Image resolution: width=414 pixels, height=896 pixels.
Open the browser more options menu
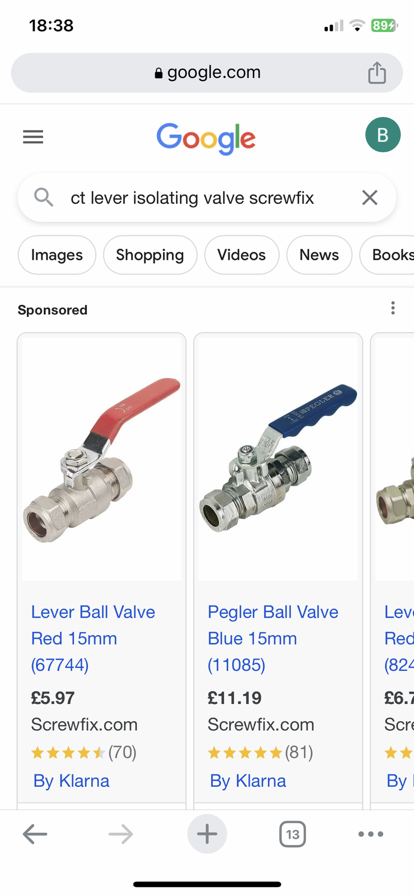[371, 834]
